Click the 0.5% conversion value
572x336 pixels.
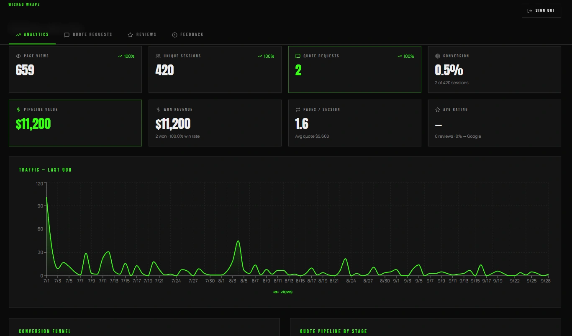click(x=449, y=70)
